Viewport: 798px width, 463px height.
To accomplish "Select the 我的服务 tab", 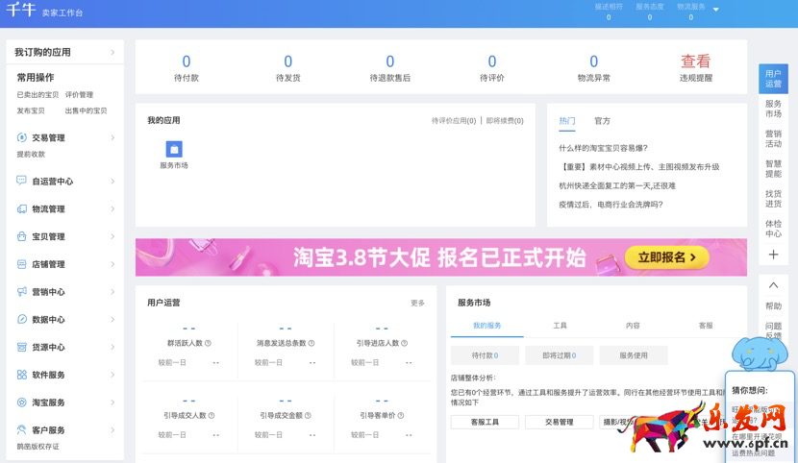I will tap(487, 326).
